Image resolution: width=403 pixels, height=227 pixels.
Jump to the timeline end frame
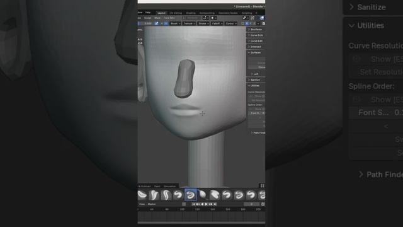pyautogui.click(x=215, y=204)
